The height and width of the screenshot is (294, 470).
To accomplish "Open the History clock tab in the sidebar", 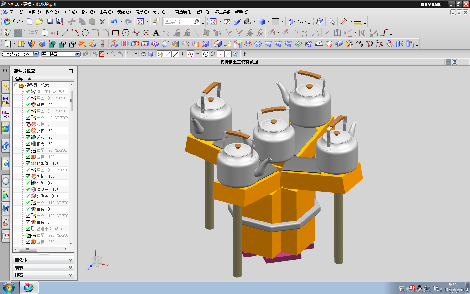I will click(x=6, y=181).
